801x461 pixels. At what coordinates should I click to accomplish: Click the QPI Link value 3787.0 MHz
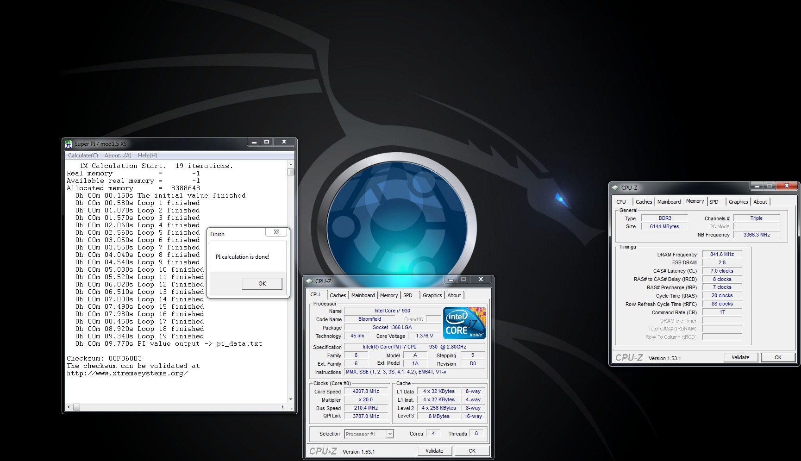(x=366, y=417)
